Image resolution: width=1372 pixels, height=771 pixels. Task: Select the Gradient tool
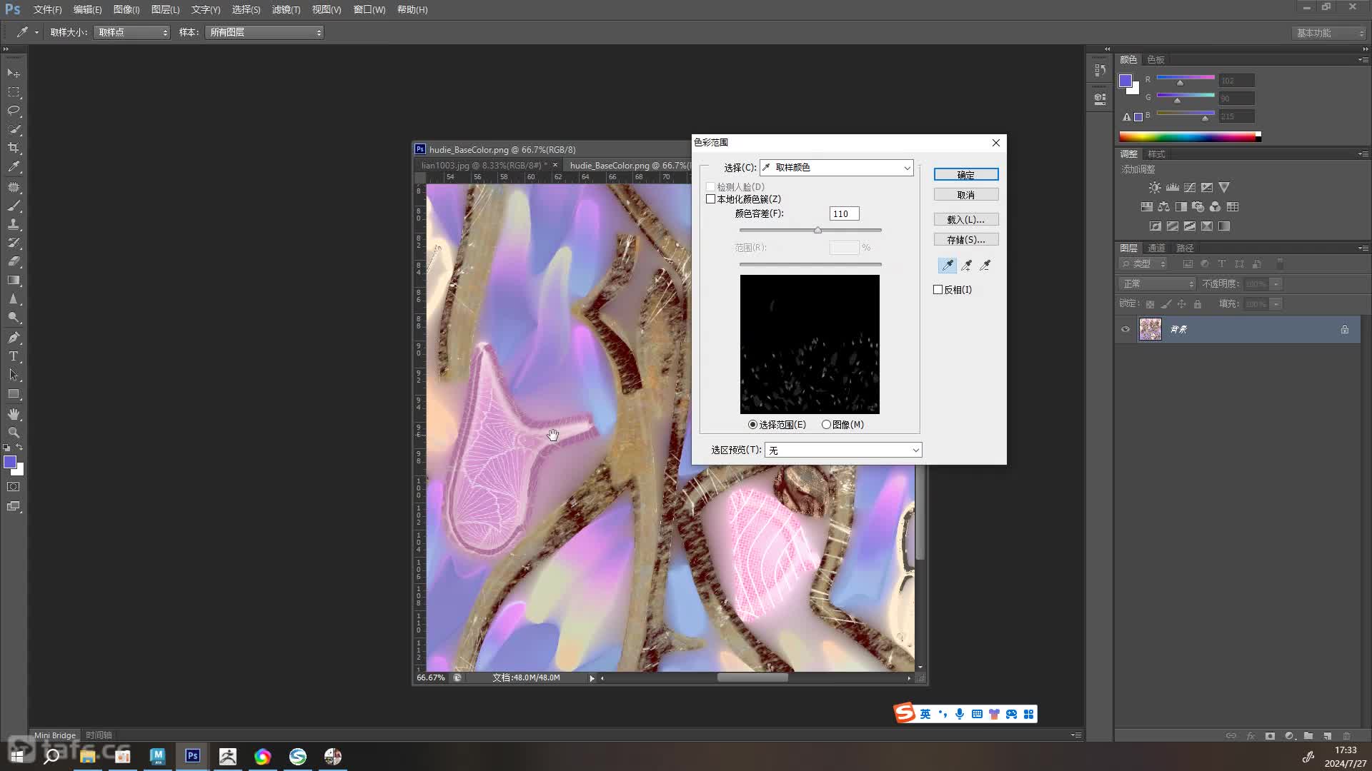click(14, 280)
